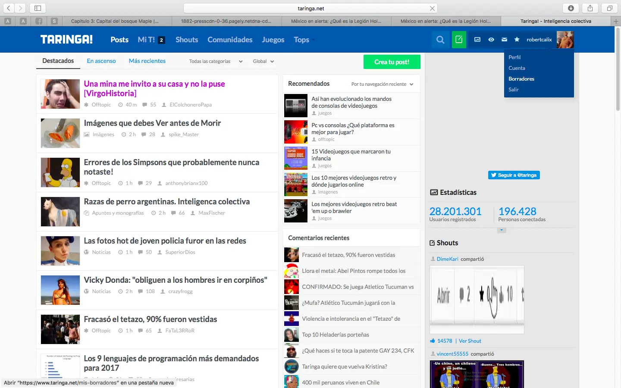Click the Safari back arrow
Viewport: 621px width, 388px height.
click(x=9, y=8)
